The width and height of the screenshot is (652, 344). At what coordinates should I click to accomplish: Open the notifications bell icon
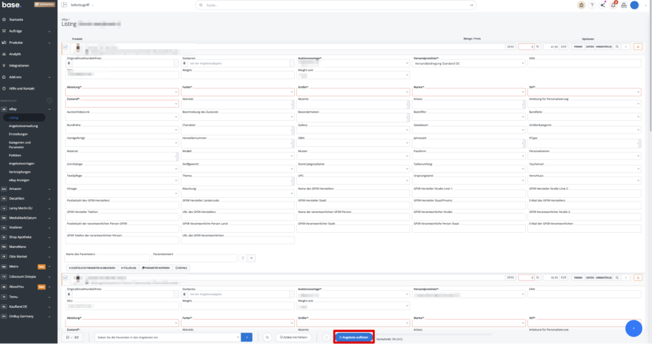[x=613, y=5]
